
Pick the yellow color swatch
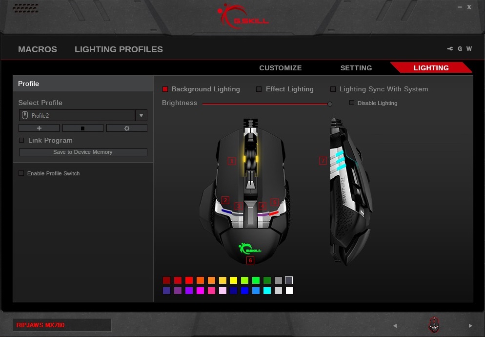click(234, 280)
